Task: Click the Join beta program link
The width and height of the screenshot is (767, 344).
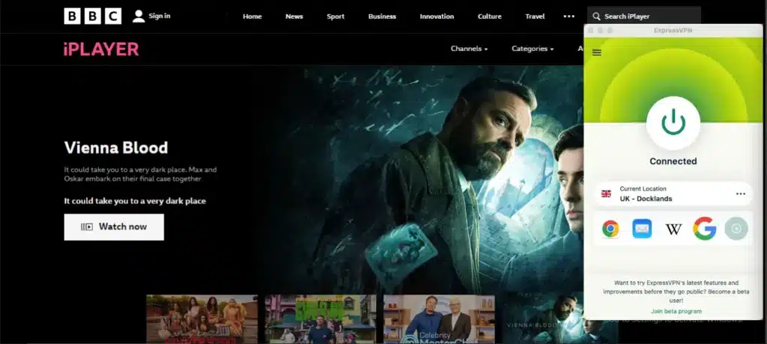Action: [x=676, y=311]
